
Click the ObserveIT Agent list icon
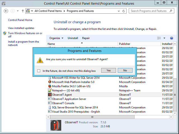point(50,95)
